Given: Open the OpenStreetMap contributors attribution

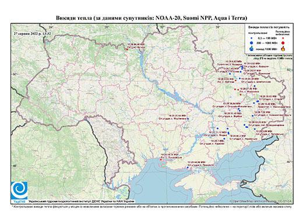Looking at the screenshot, I should [x=261, y=201].
